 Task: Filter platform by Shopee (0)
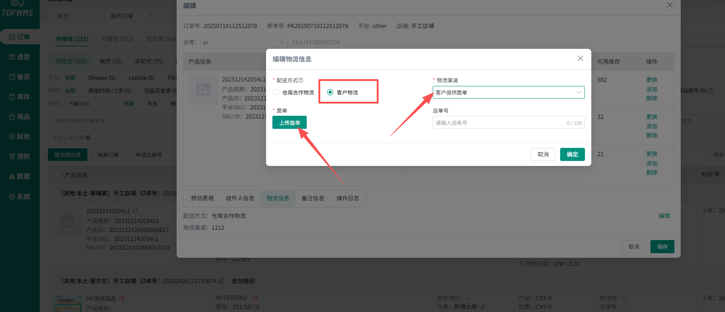[102, 77]
